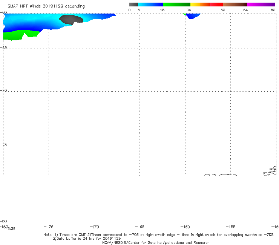Click the brown segment of the color bar
Viewport: 279px width, 245px height.
tap(235, 5)
